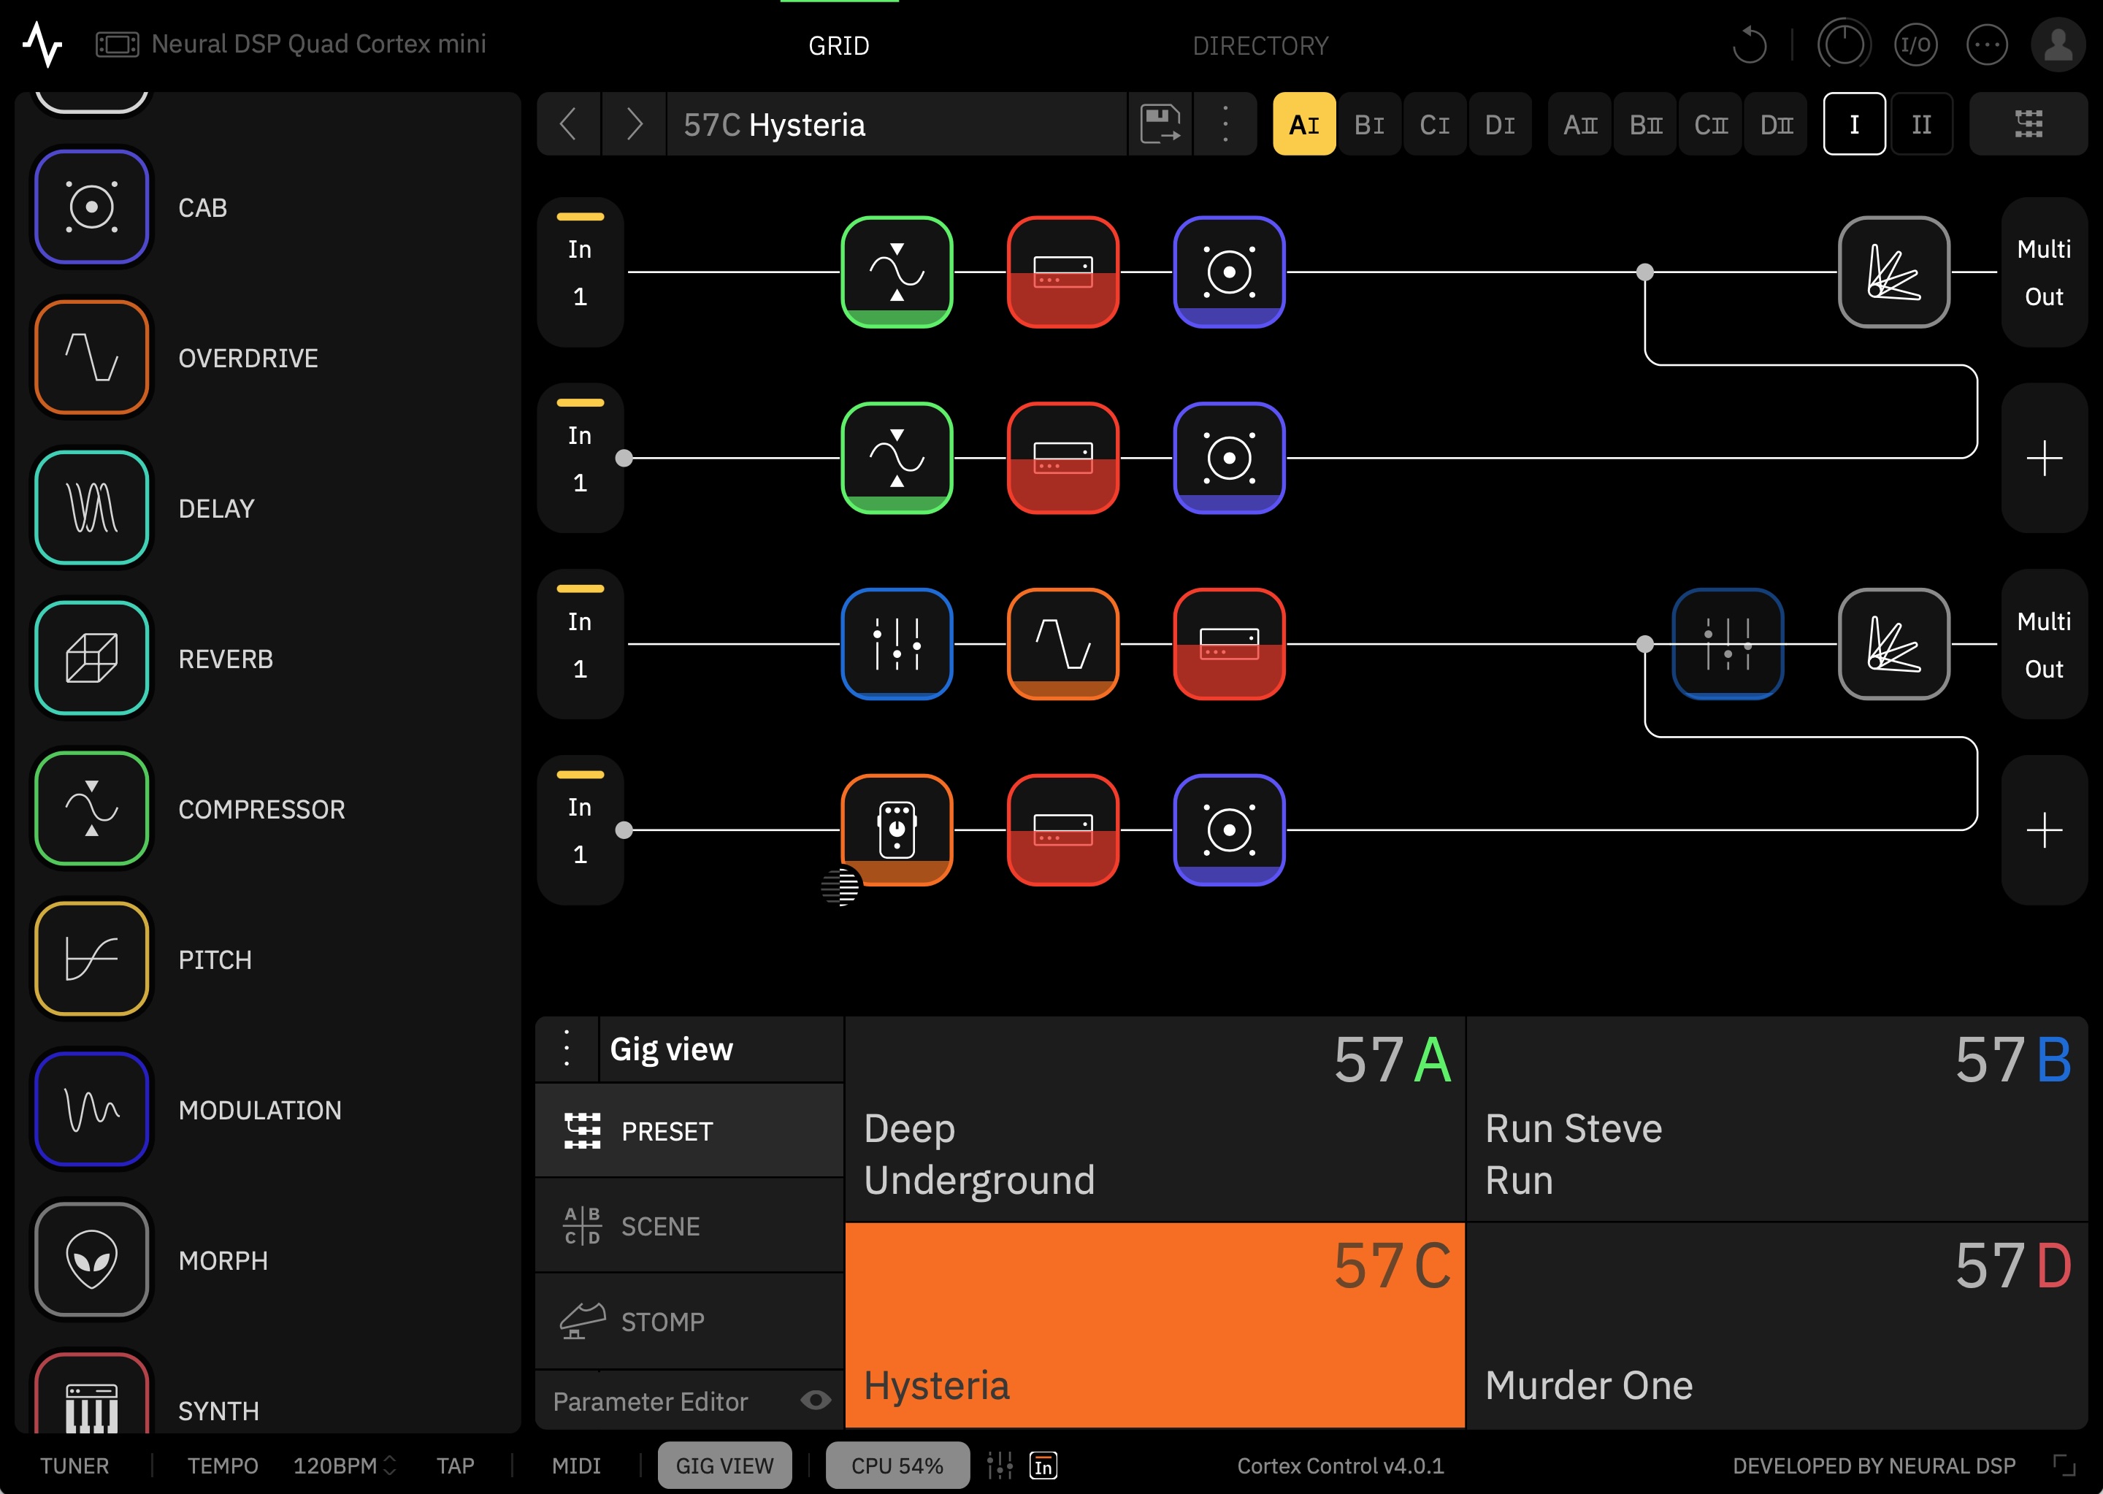The image size is (2103, 1494).
Task: Toggle the GIG VIEW button
Action: click(x=724, y=1466)
